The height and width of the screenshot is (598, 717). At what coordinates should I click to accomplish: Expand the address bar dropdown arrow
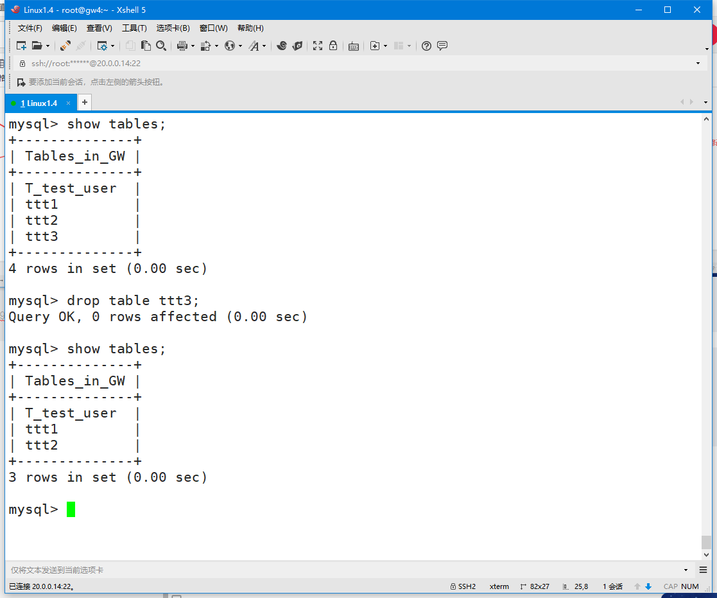pyautogui.click(x=698, y=63)
